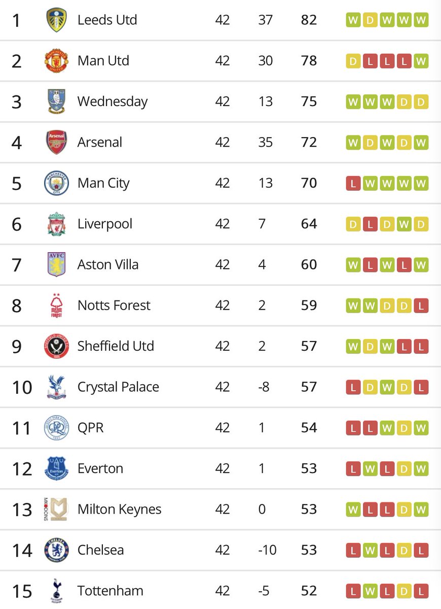Click the Aston Villa badge
This screenshot has height=609, width=441.
[56, 264]
